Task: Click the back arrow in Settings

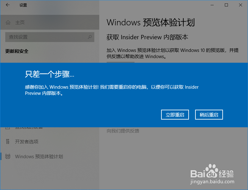Action: [8, 5]
